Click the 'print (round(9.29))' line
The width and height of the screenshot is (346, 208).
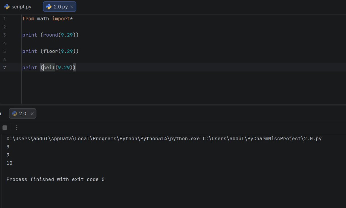(x=50, y=35)
